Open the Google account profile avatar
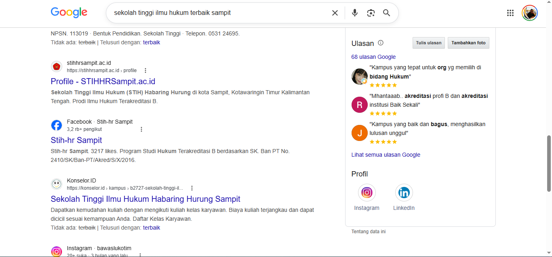The width and height of the screenshot is (552, 257). tap(530, 13)
